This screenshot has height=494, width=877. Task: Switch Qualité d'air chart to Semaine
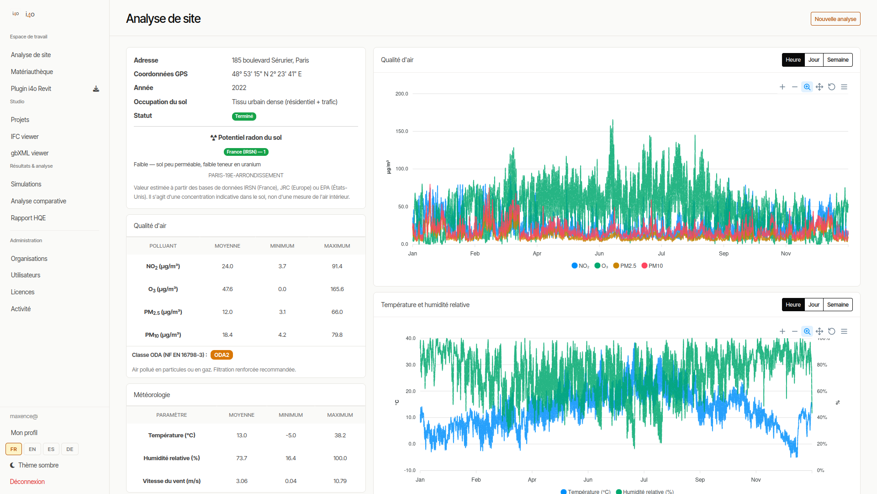[x=838, y=60]
